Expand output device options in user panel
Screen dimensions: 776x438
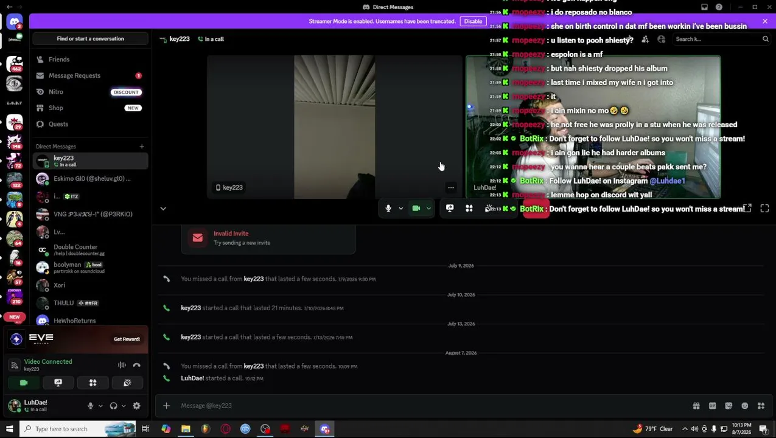click(123, 406)
